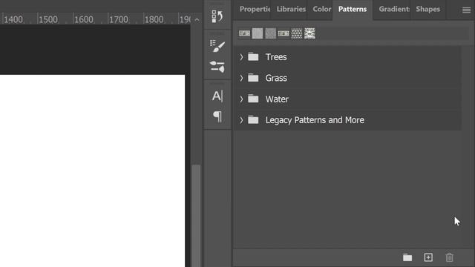
Task: Select the fourth recent pattern swatch
Action: click(x=284, y=33)
